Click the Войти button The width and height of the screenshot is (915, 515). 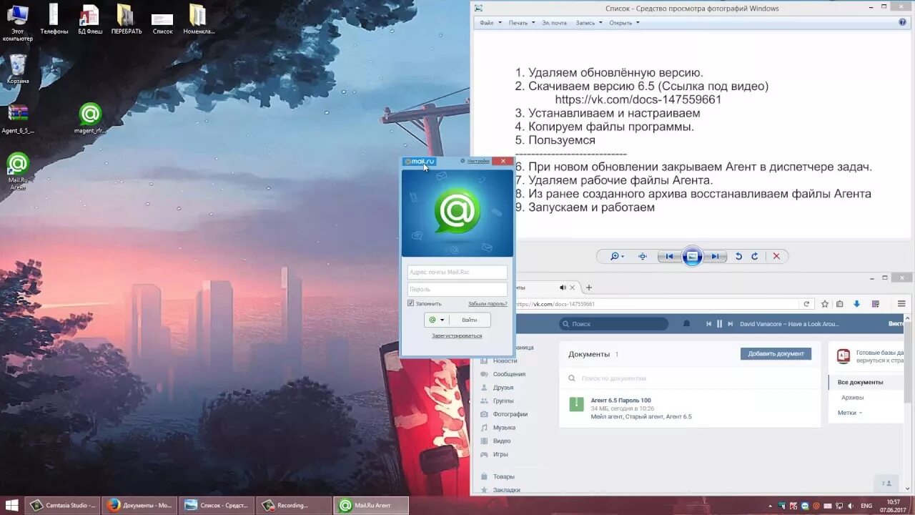[470, 320]
